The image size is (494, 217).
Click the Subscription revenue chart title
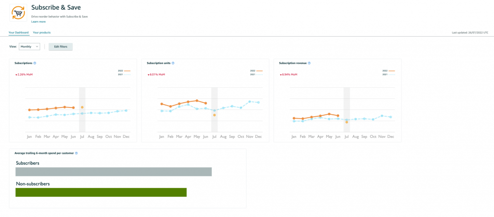click(x=292, y=63)
